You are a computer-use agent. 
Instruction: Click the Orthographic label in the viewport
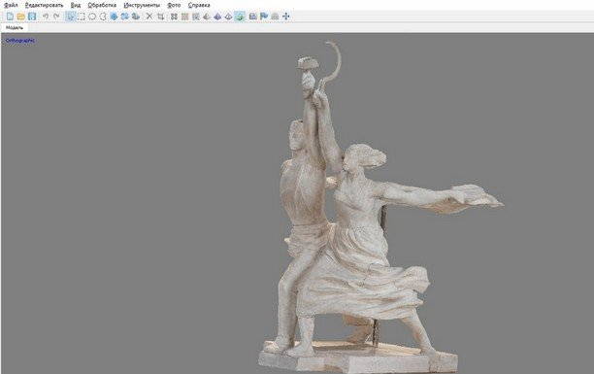[x=20, y=41]
